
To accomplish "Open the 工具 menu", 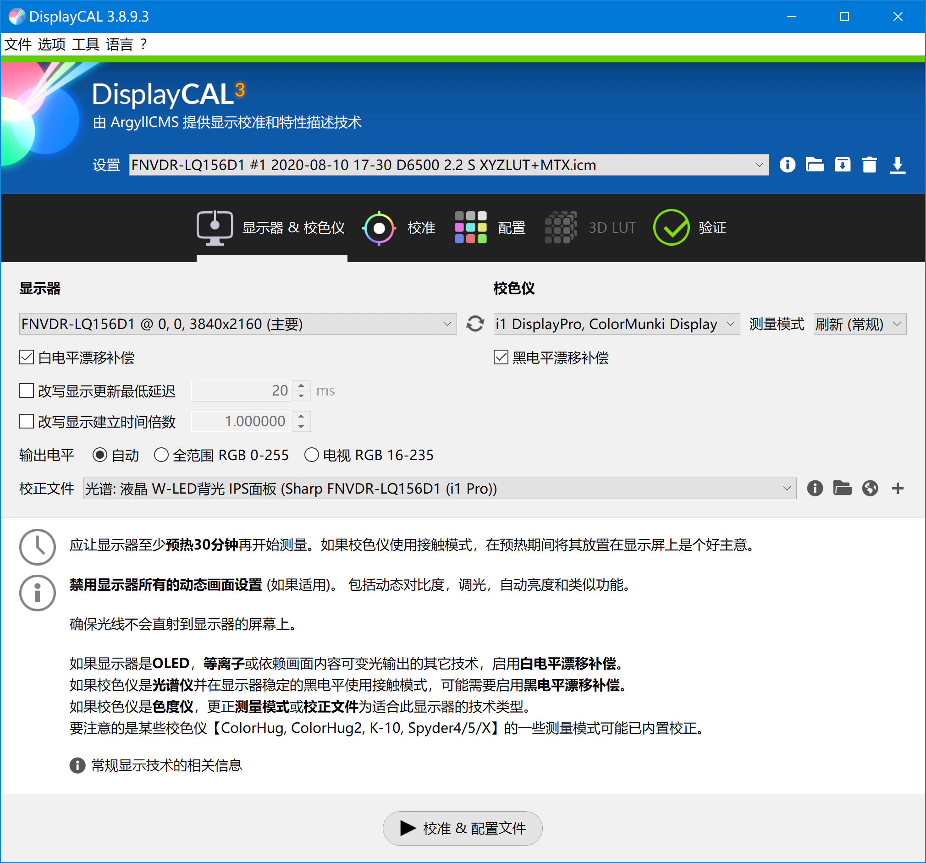I will point(86,45).
